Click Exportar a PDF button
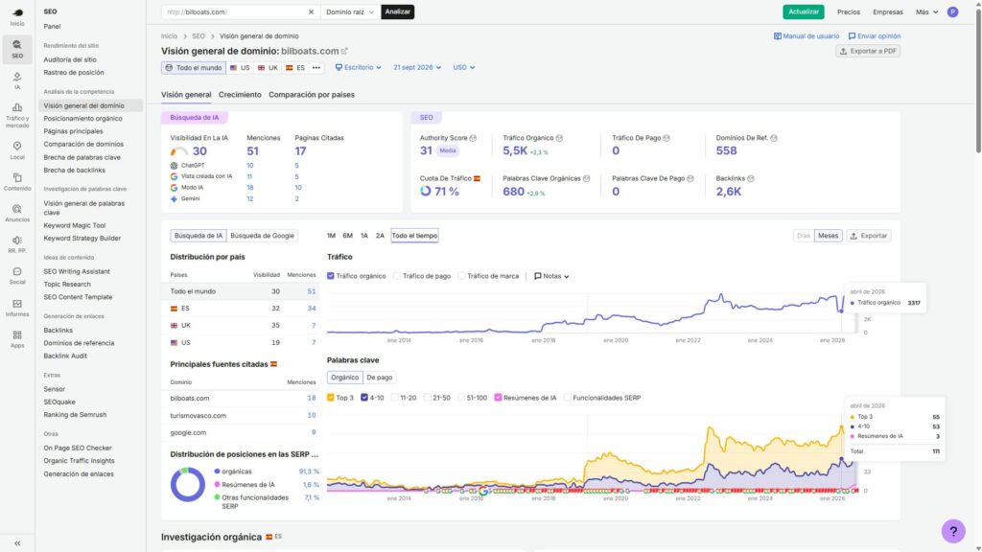The image size is (982, 552). click(x=867, y=52)
